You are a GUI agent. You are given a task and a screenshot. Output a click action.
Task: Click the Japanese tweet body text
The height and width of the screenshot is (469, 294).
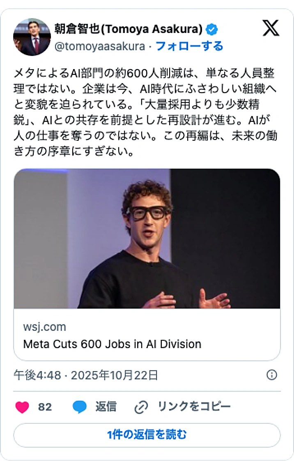(145, 112)
